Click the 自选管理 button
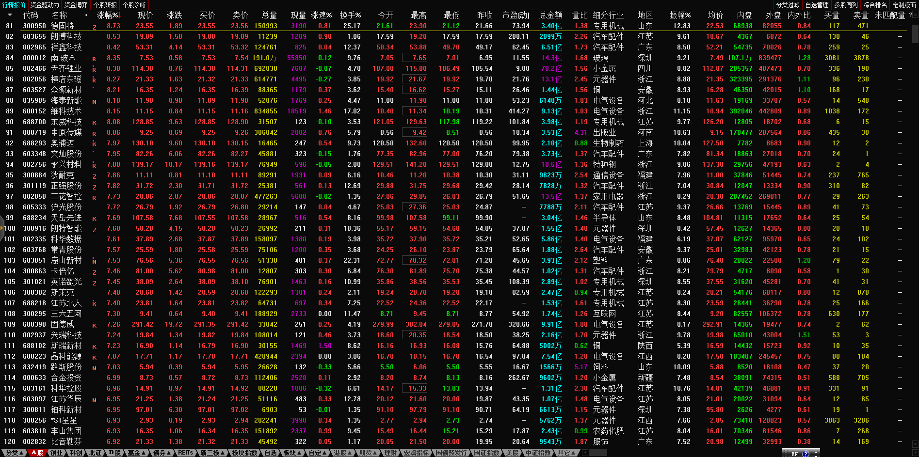Screen dimensions: 919x457 click(817, 5)
